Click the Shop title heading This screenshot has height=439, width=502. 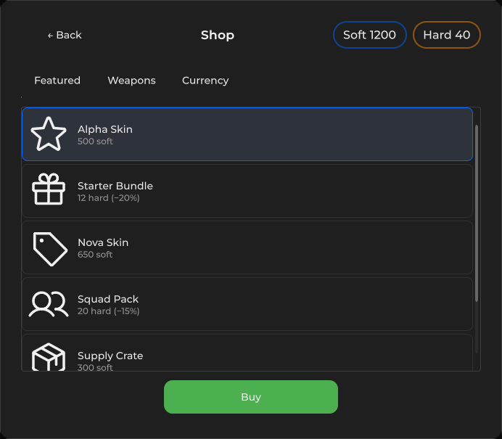[218, 35]
